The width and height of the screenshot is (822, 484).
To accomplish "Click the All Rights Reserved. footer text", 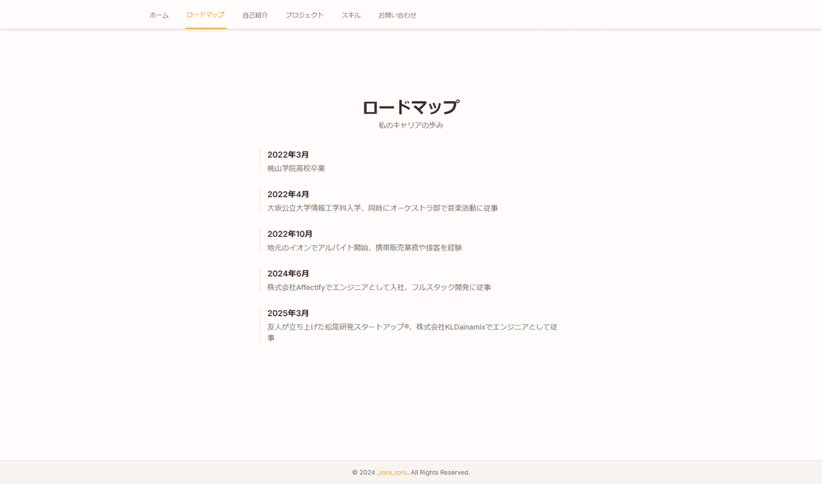I will [441, 473].
